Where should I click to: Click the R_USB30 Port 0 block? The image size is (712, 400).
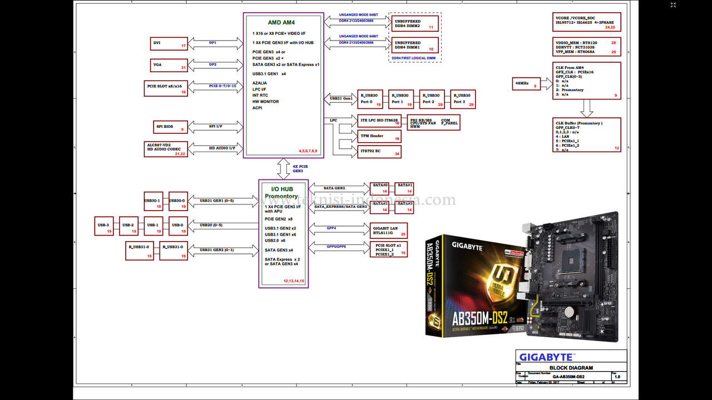coord(370,98)
